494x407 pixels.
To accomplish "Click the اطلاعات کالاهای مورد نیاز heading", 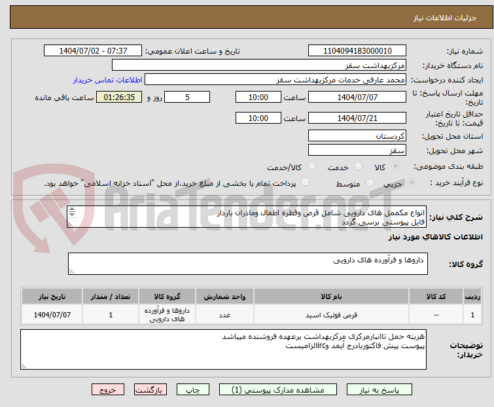I will [x=435, y=237].
